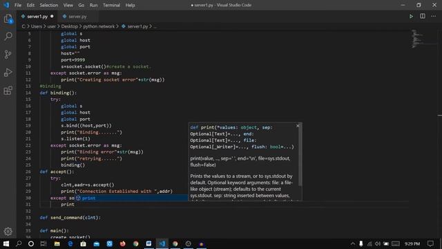Open the Go menu
The height and width of the screenshot is (249, 442).
tap(81, 5)
